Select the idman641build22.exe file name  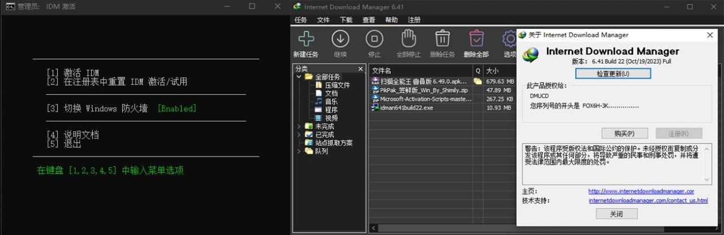[406, 107]
